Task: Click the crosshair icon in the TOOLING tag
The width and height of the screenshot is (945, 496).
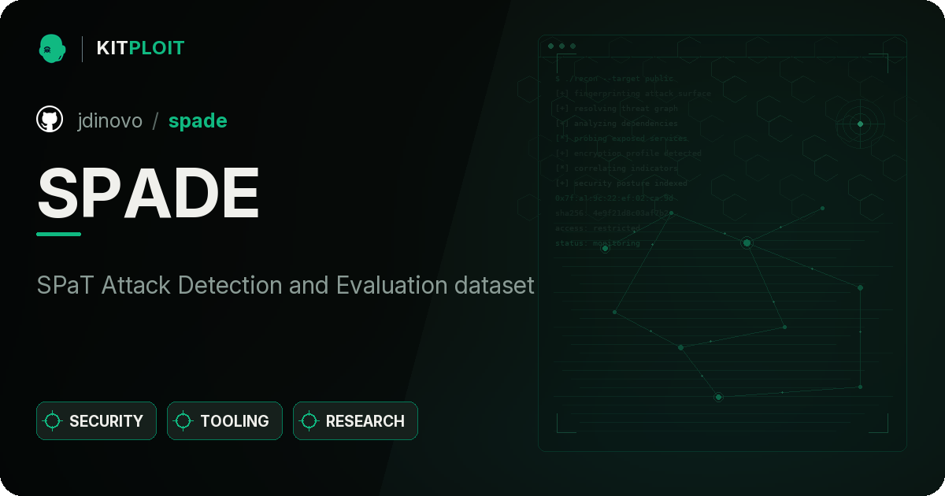Action: point(183,421)
